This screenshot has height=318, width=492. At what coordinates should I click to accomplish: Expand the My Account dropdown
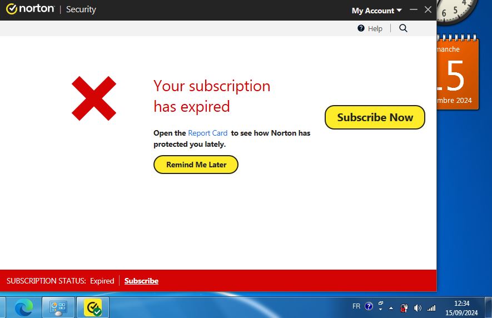click(x=376, y=11)
